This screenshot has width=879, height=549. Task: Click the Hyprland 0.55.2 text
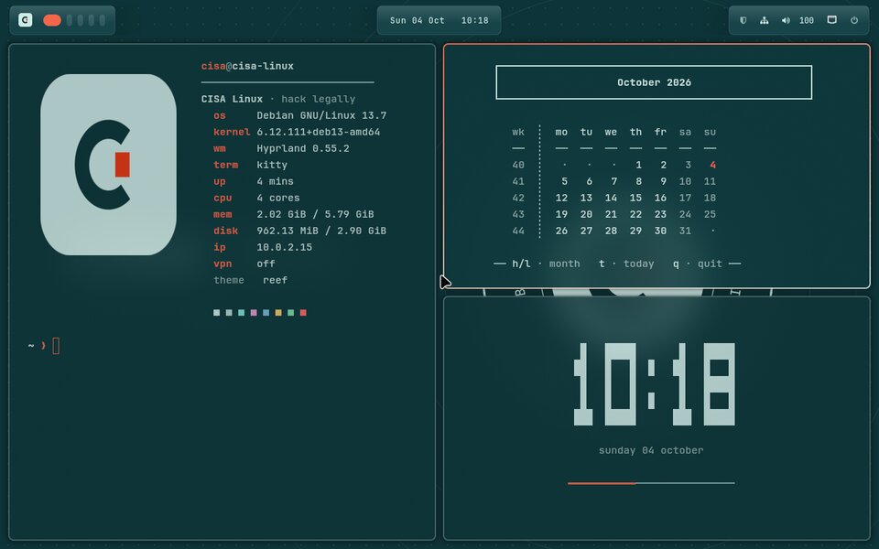(303, 148)
